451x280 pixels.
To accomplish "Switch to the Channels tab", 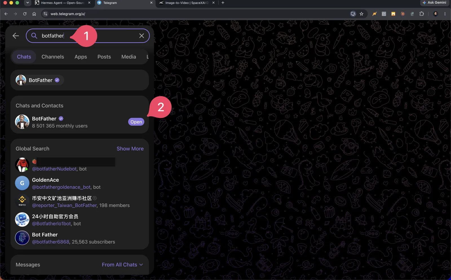I will (53, 57).
